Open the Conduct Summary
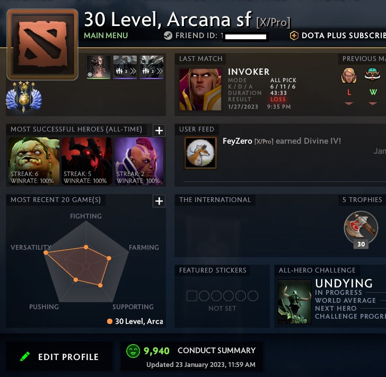 pos(217,350)
